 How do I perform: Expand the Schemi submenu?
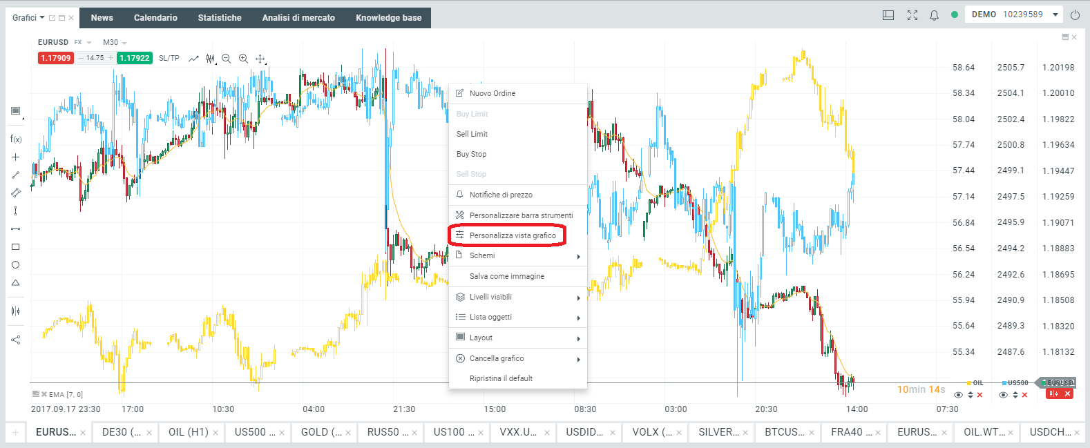click(x=517, y=256)
